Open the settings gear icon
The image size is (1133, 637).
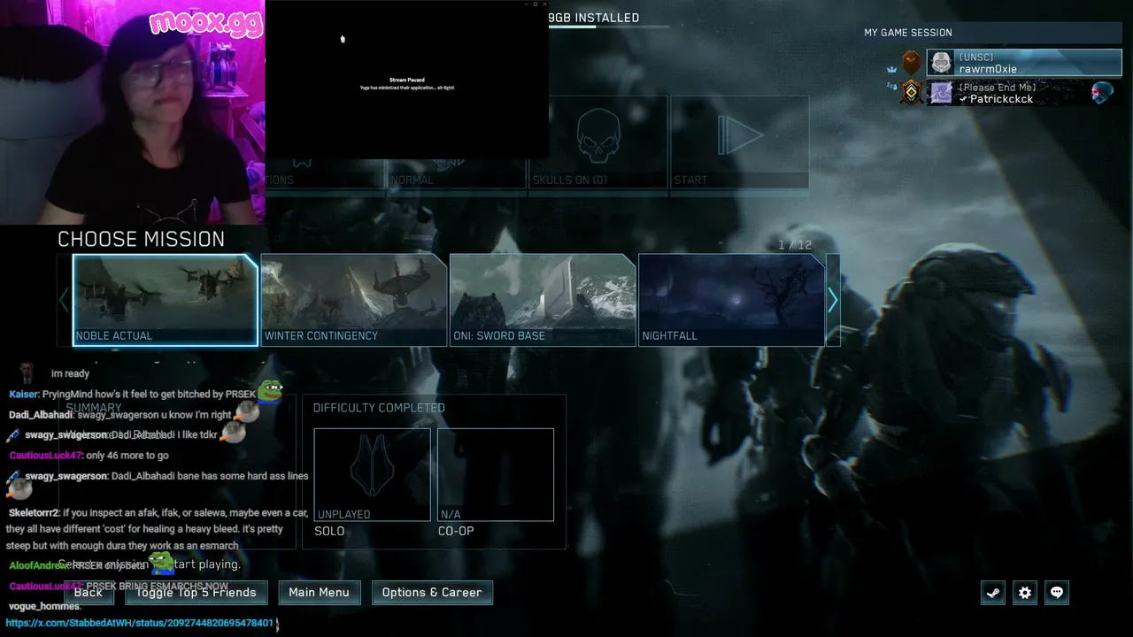(1025, 593)
